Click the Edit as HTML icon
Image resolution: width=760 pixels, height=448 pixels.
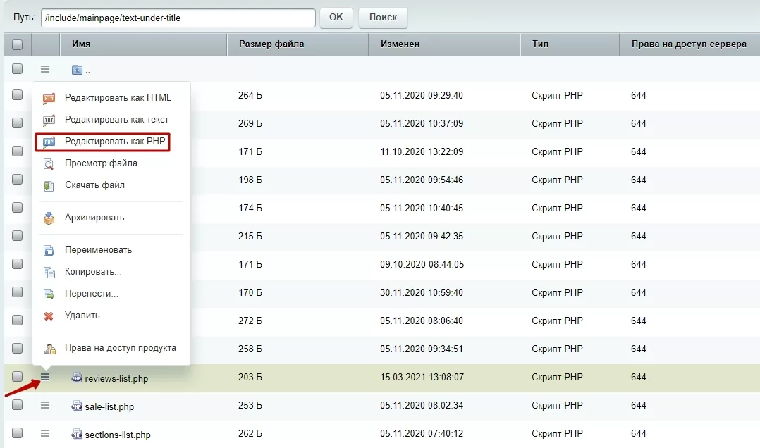pos(49,99)
